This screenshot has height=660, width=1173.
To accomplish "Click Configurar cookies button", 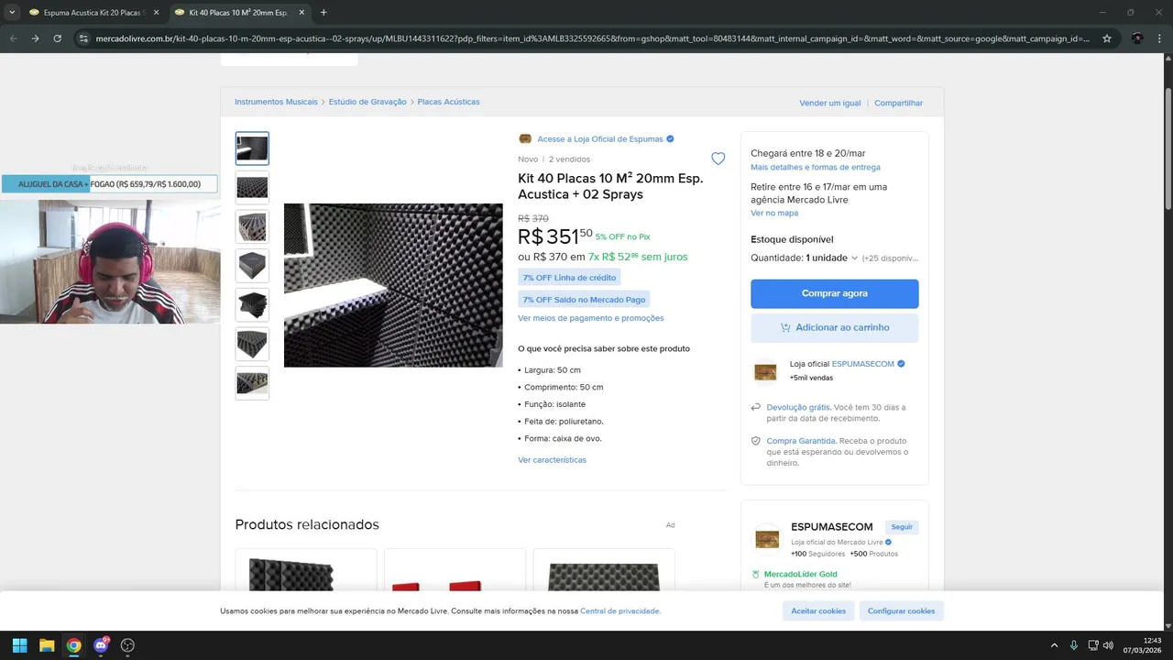I will [x=901, y=610].
